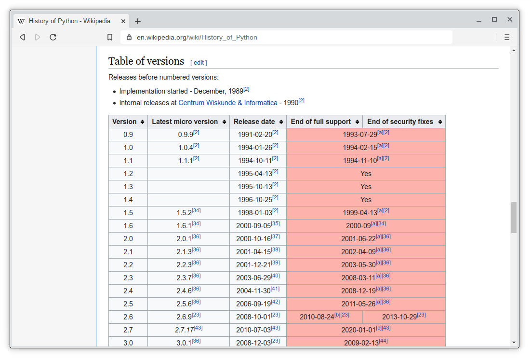Bookmark the current article
The width and height of the screenshot is (531, 358).
point(109,37)
